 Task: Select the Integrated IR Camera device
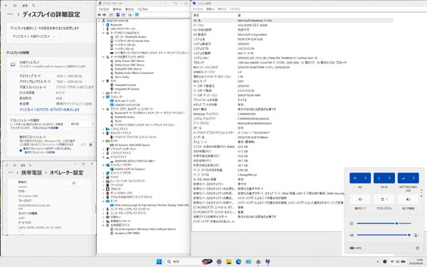[x=127, y=89]
